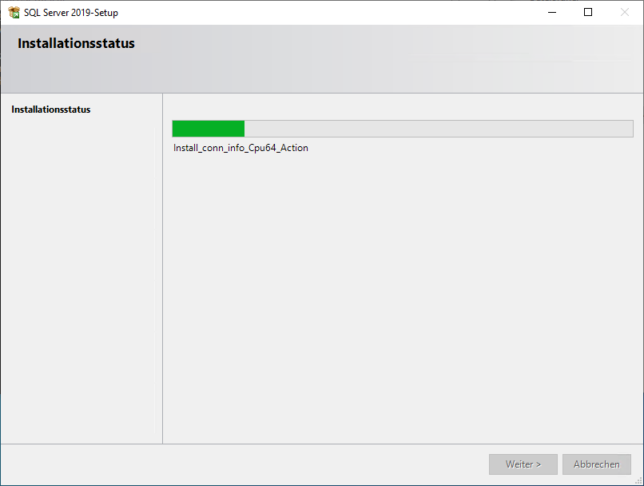The width and height of the screenshot is (644, 486).
Task: Click the green filled part of progress bar
Action: [208, 129]
